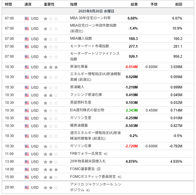Image resolution: width=196 pixels, height=195 pixels.
Task: Click 前回 column header
Action: coord(179,4)
